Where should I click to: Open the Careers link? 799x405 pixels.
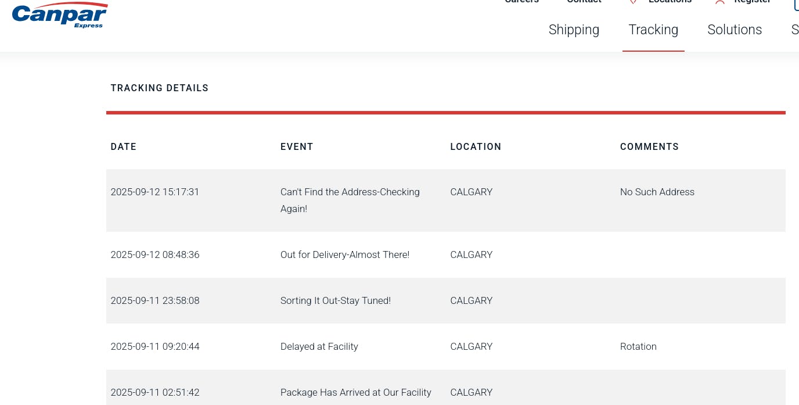click(x=521, y=2)
